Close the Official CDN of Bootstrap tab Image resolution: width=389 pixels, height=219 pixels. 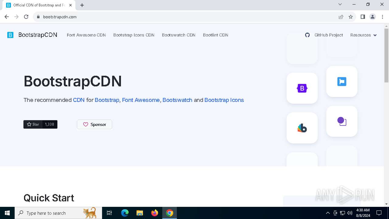pyautogui.click(x=71, y=5)
